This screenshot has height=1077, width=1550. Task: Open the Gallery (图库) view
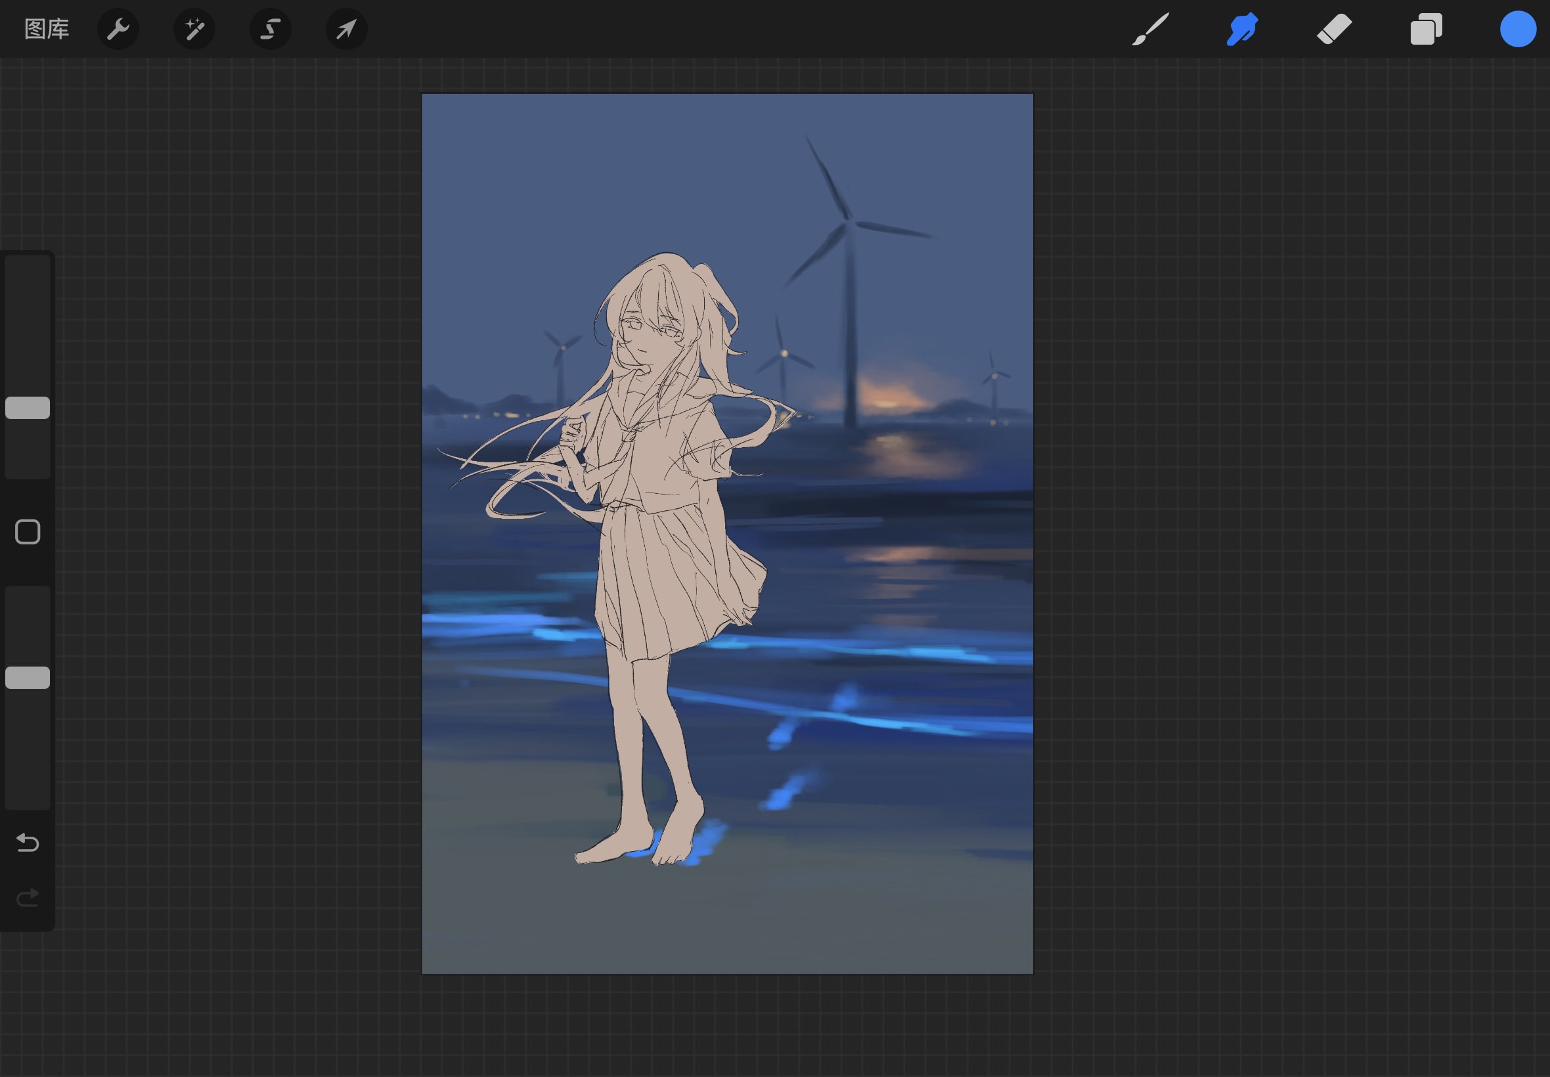coord(47,29)
